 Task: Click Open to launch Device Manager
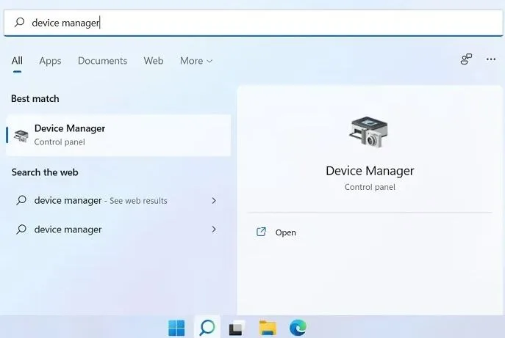pyautogui.click(x=285, y=232)
